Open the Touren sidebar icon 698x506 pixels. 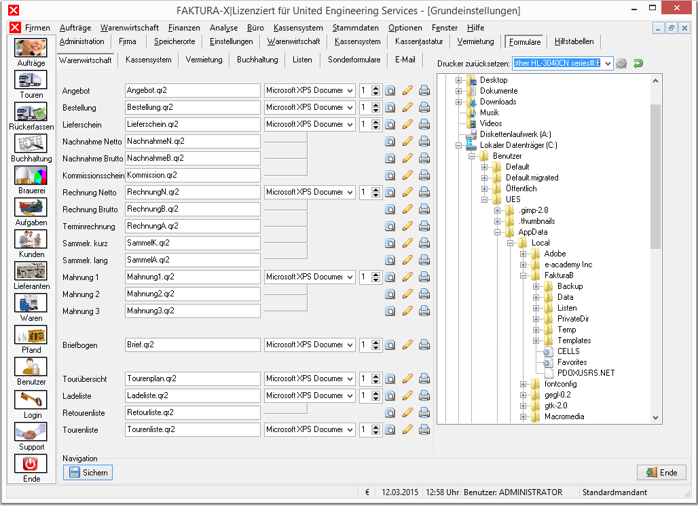pyautogui.click(x=31, y=81)
